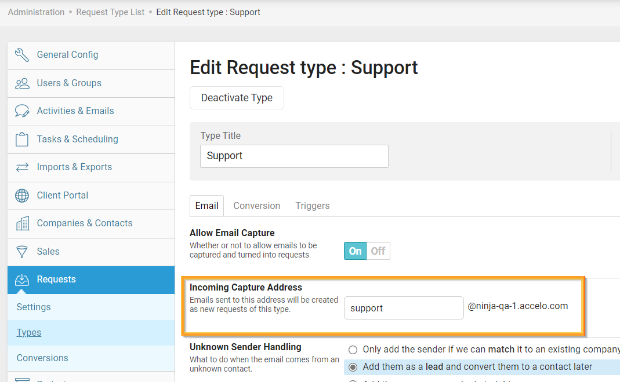The height and width of the screenshot is (382, 620).
Task: Click the Imports & Exports arrows icon
Action: click(x=22, y=167)
